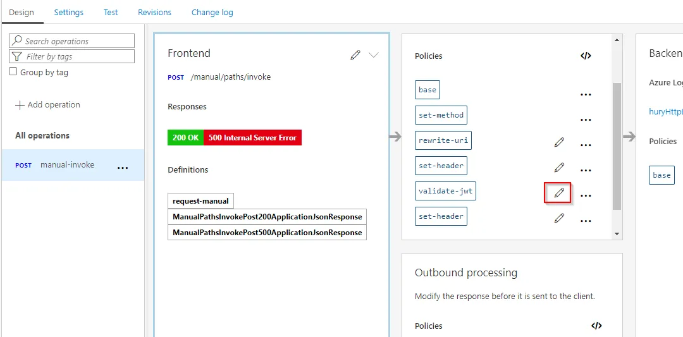Open more options for base policy
This screenshot has width=683, height=337.
586,95
